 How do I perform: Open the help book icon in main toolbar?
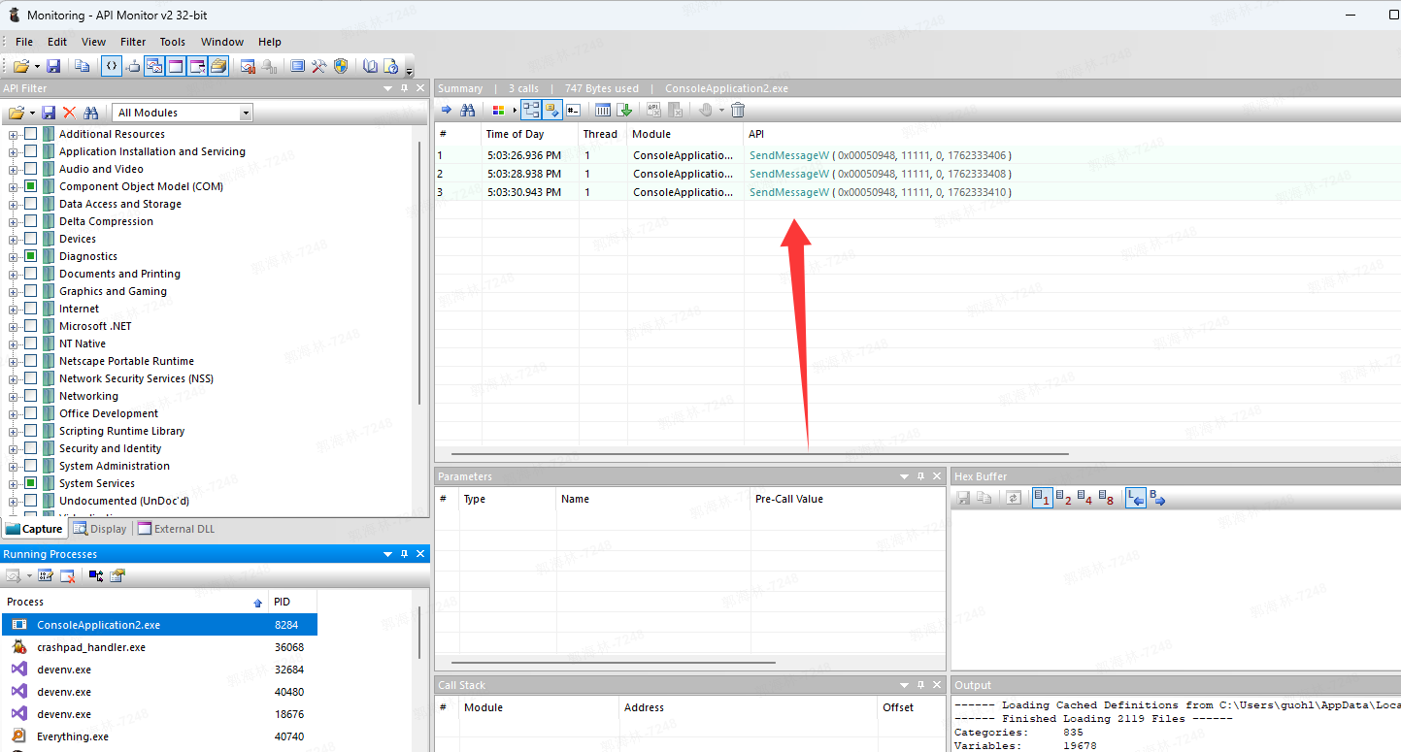tap(370, 66)
